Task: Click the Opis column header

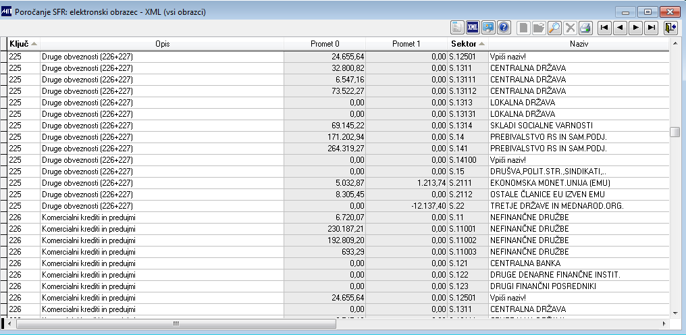Action: point(162,44)
